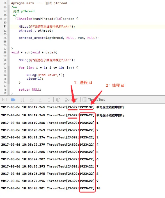The height and width of the screenshot is (198, 165).
Task: Pause program execution
Action: coord(22,100)
